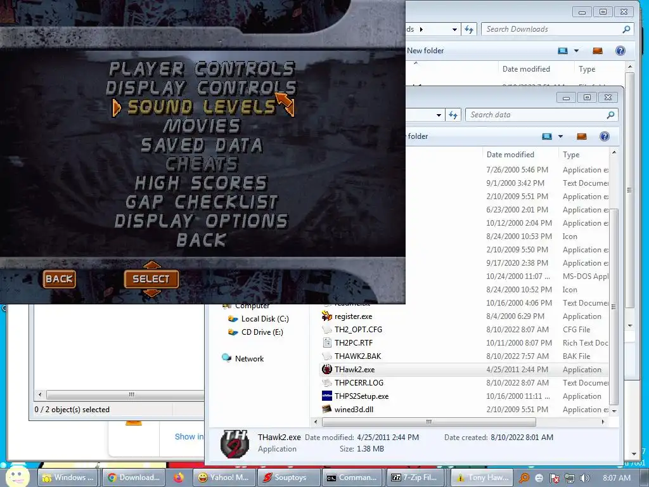Image resolution: width=649 pixels, height=487 pixels.
Task: Open help icon in Downloads window
Action: [620, 51]
